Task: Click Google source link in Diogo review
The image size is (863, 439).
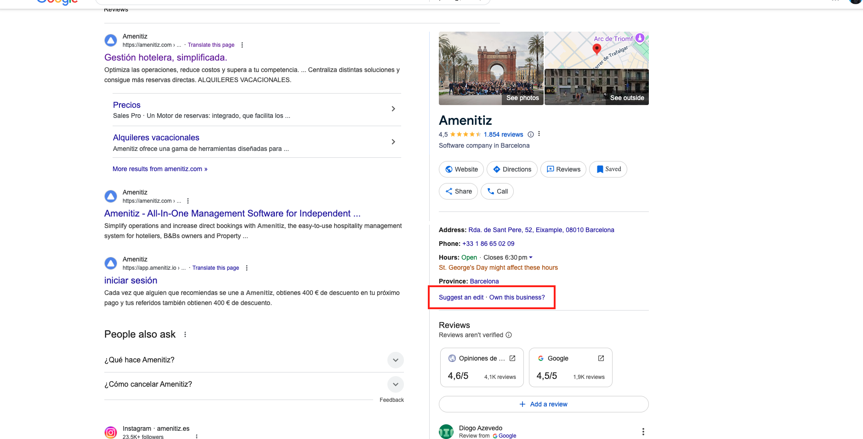Action: click(x=505, y=436)
